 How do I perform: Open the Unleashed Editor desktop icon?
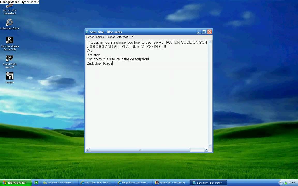(10, 24)
